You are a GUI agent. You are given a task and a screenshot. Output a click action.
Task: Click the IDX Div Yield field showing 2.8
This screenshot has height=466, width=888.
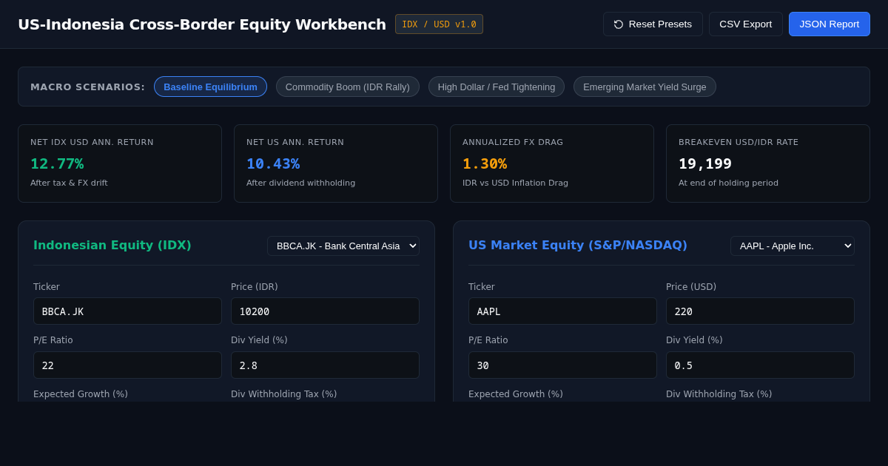point(325,365)
